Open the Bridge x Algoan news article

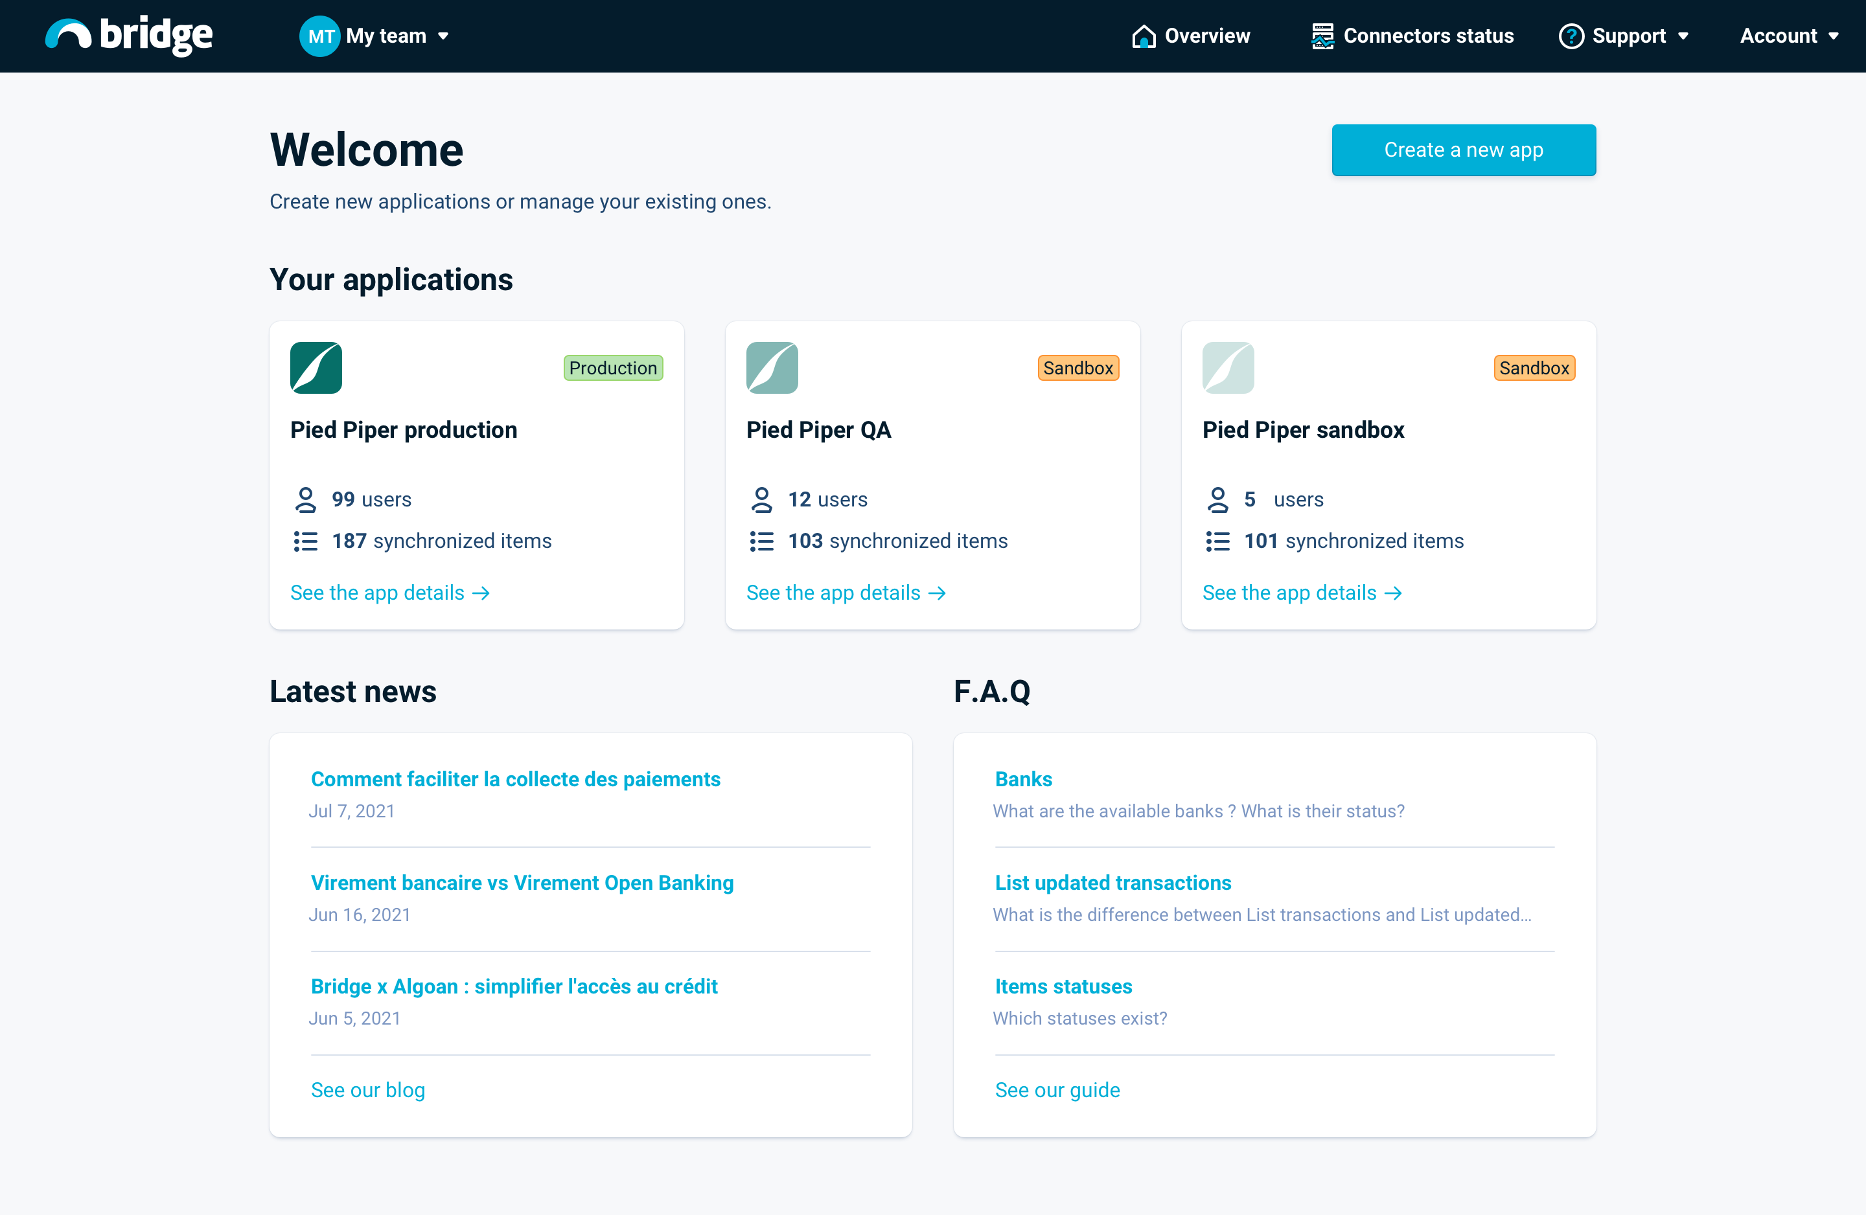point(514,986)
